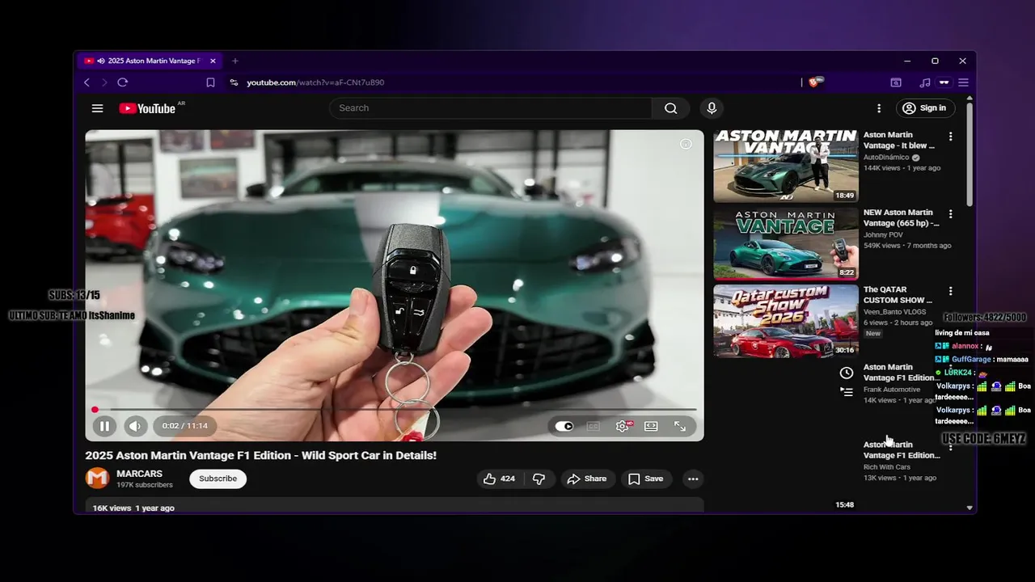Enter full screen mode
This screenshot has height=582, width=1035.
tap(680, 426)
